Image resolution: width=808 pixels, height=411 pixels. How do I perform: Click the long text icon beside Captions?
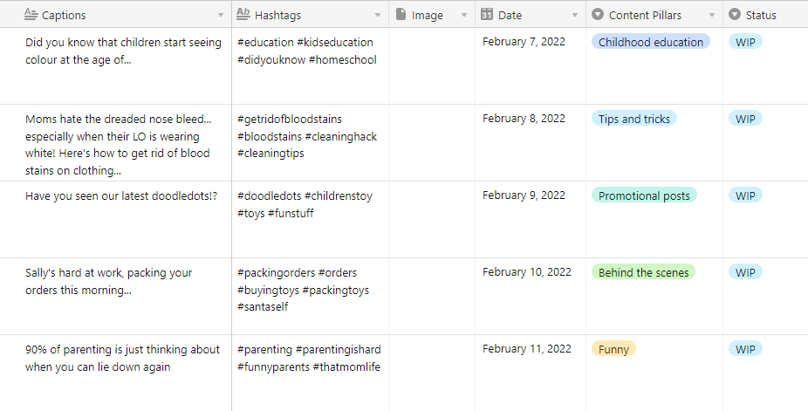(31, 15)
